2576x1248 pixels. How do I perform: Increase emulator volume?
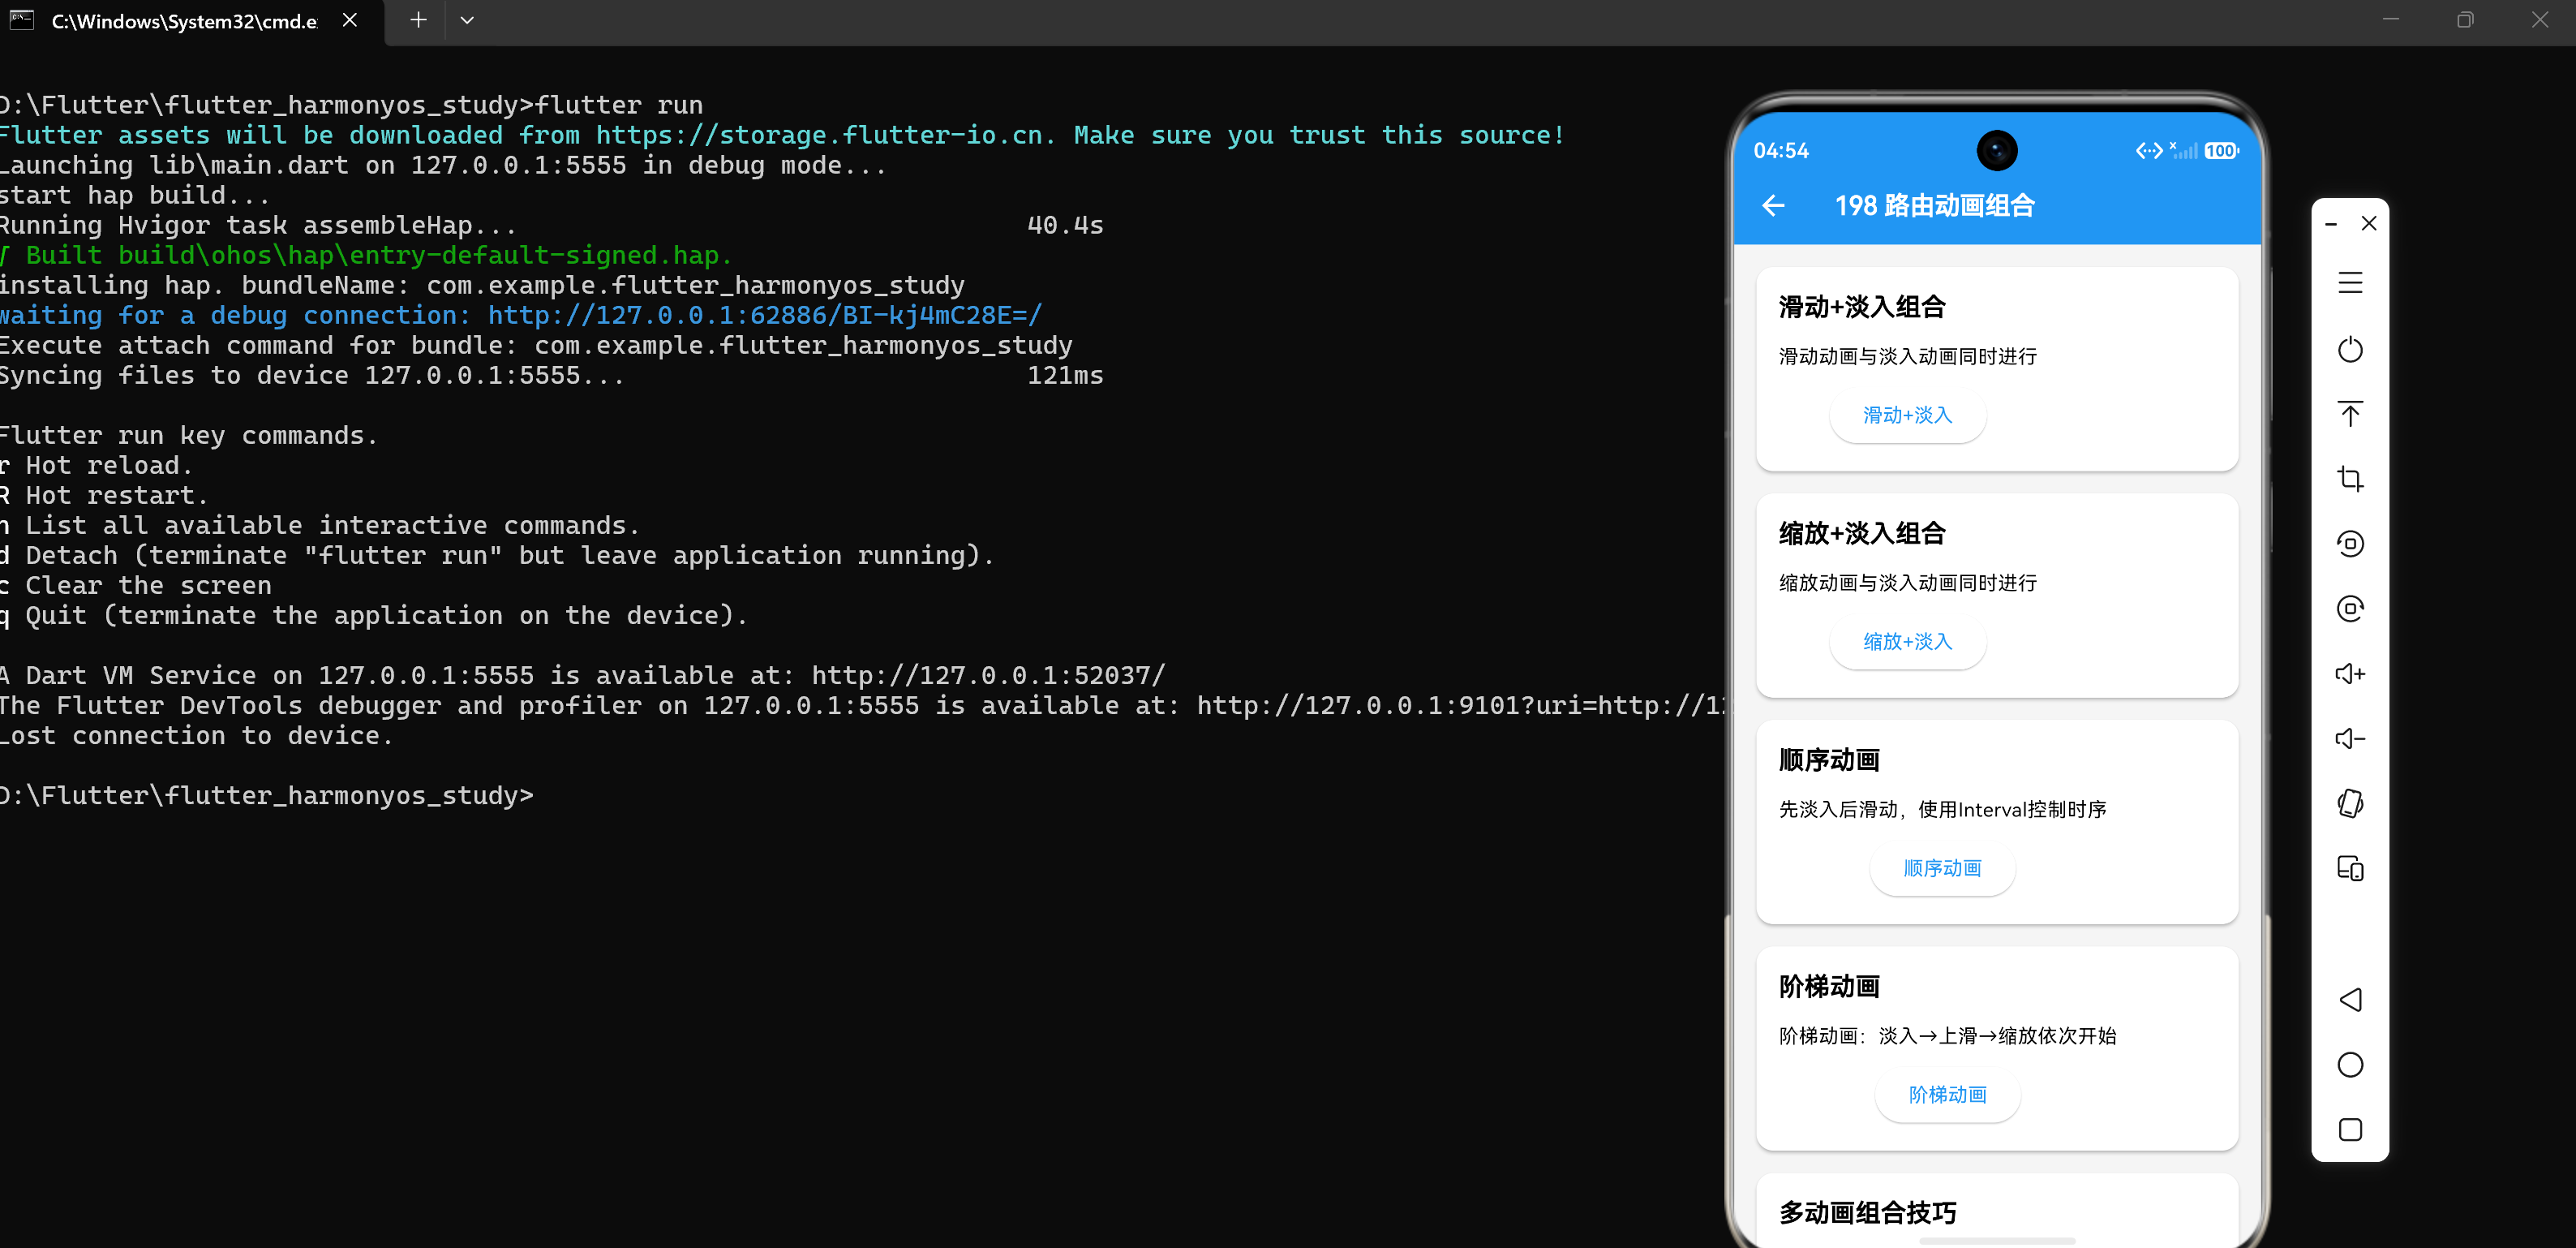point(2350,673)
